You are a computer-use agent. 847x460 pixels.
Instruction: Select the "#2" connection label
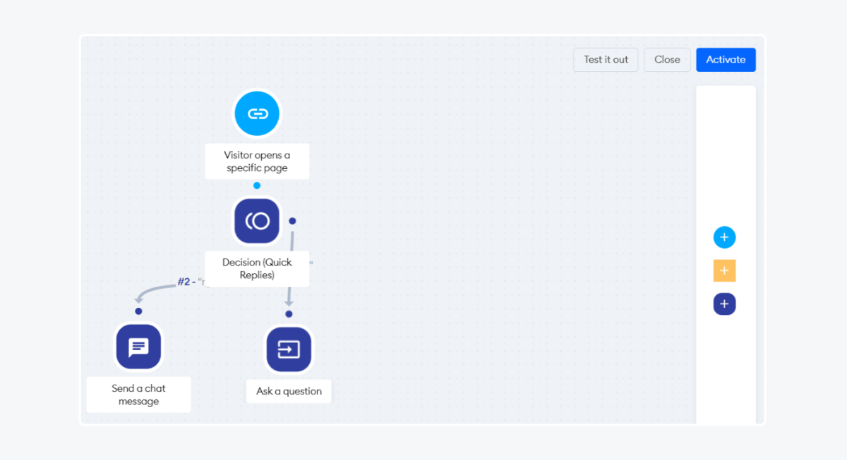(182, 281)
